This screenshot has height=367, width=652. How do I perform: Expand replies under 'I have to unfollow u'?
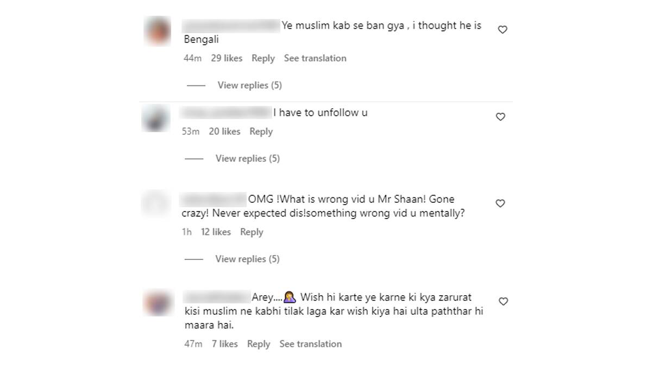[248, 158]
